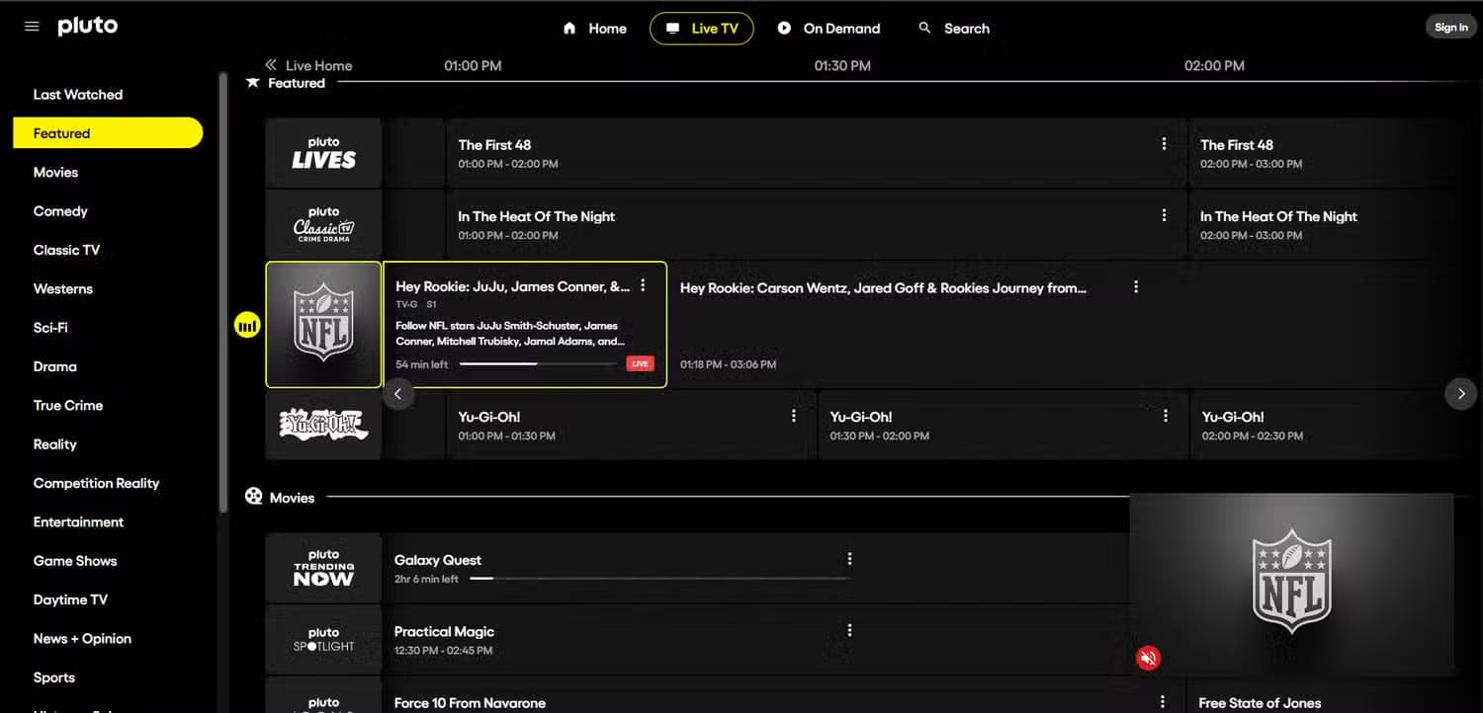Image resolution: width=1483 pixels, height=713 pixels.
Task: Click Movies section film reel icon
Action: click(x=254, y=497)
